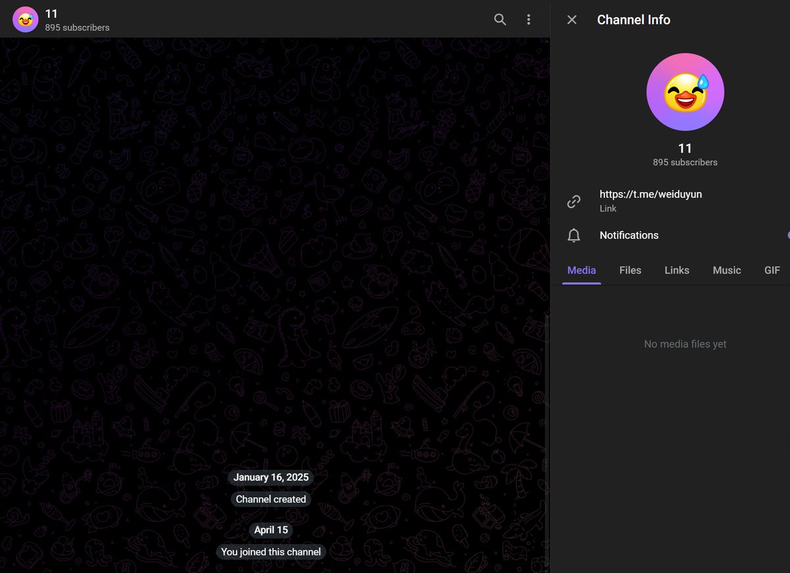This screenshot has width=790, height=573.
Task: View the large channel profile picture
Action: tap(685, 92)
